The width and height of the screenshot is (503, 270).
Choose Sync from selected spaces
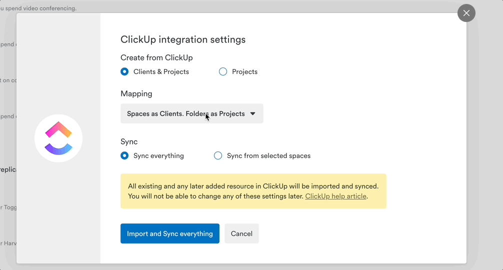[218, 155]
